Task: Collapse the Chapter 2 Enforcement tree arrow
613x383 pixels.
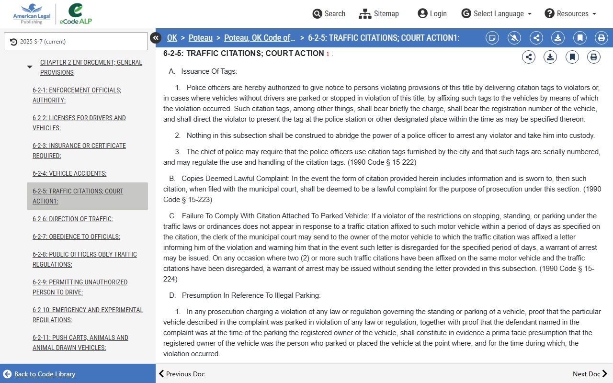Action: [x=30, y=67]
